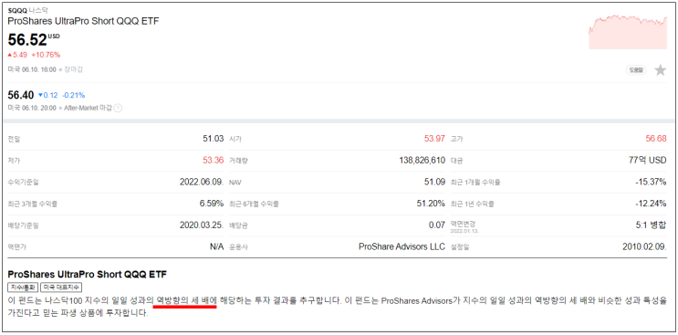
Task: Click the bold ProShares UltraPro Short QQQ ETF heading
Action: click(88, 274)
